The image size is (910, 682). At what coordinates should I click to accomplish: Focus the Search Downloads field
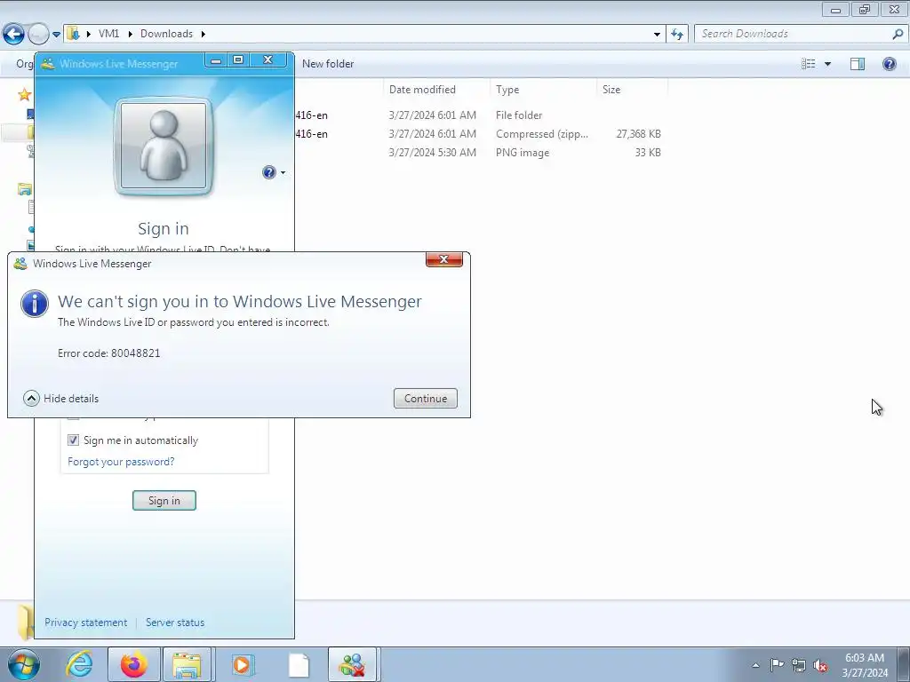tap(795, 34)
